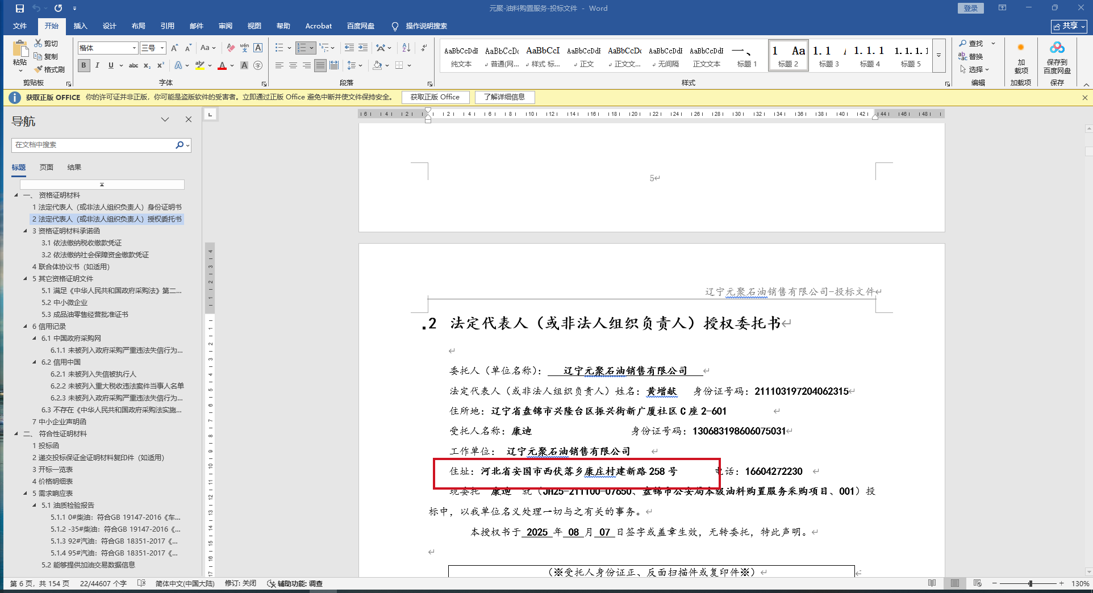Click the 替换 replace button

tap(970, 56)
